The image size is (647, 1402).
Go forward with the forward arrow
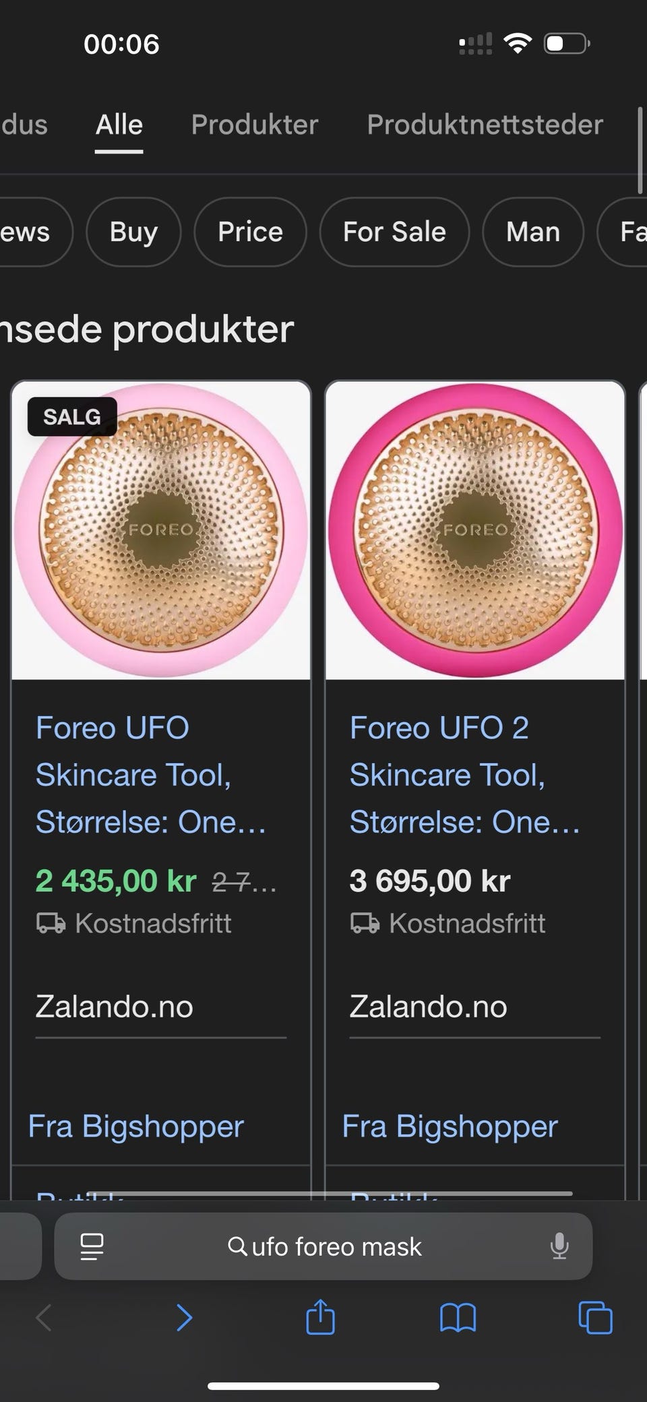point(183,1317)
